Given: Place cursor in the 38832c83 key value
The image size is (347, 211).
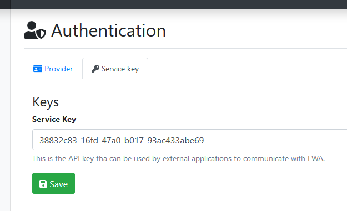Looking at the screenshot, I should tap(122, 140).
